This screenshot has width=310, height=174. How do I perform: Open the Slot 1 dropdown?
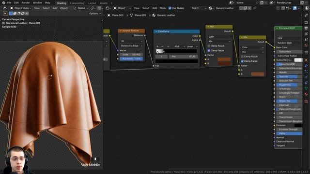click(199, 8)
